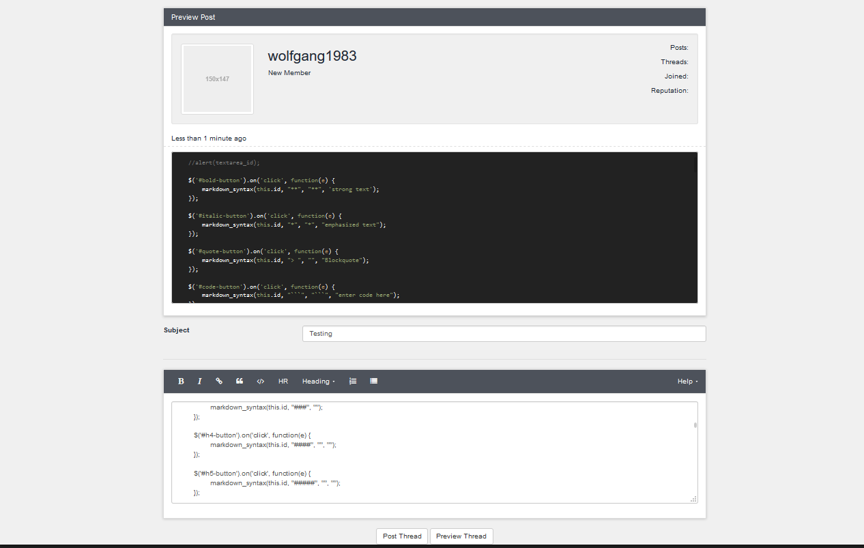Viewport: 864px width, 548px height.
Task: Click Post Thread button
Action: pos(402,536)
